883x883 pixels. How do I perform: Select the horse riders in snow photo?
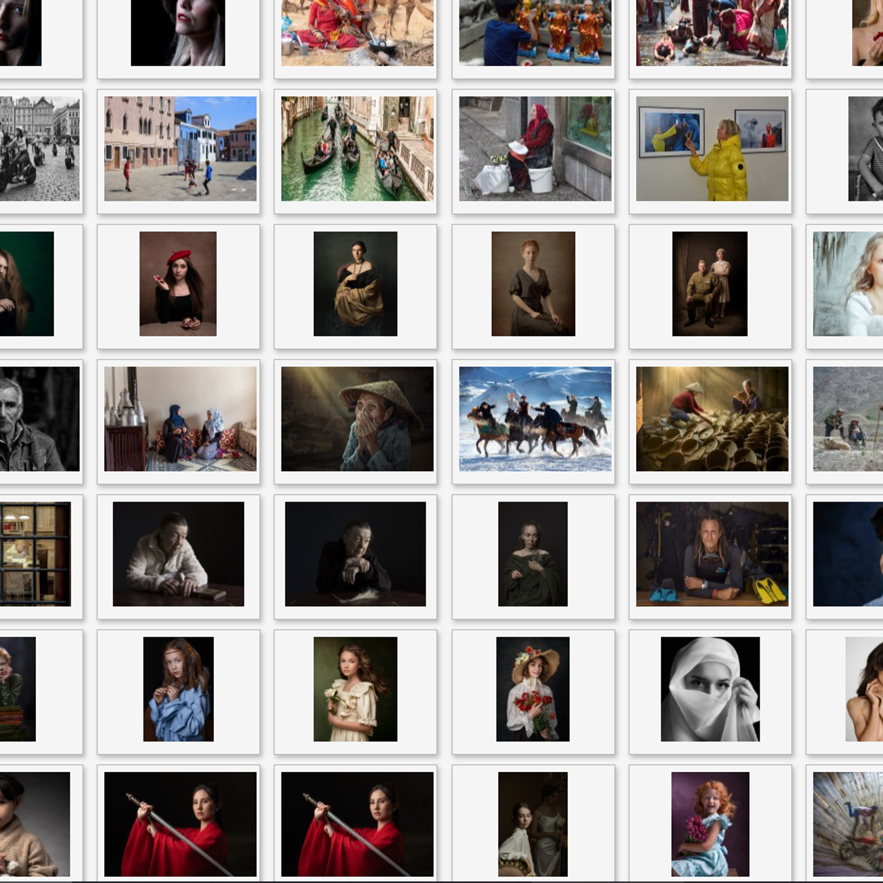point(535,419)
